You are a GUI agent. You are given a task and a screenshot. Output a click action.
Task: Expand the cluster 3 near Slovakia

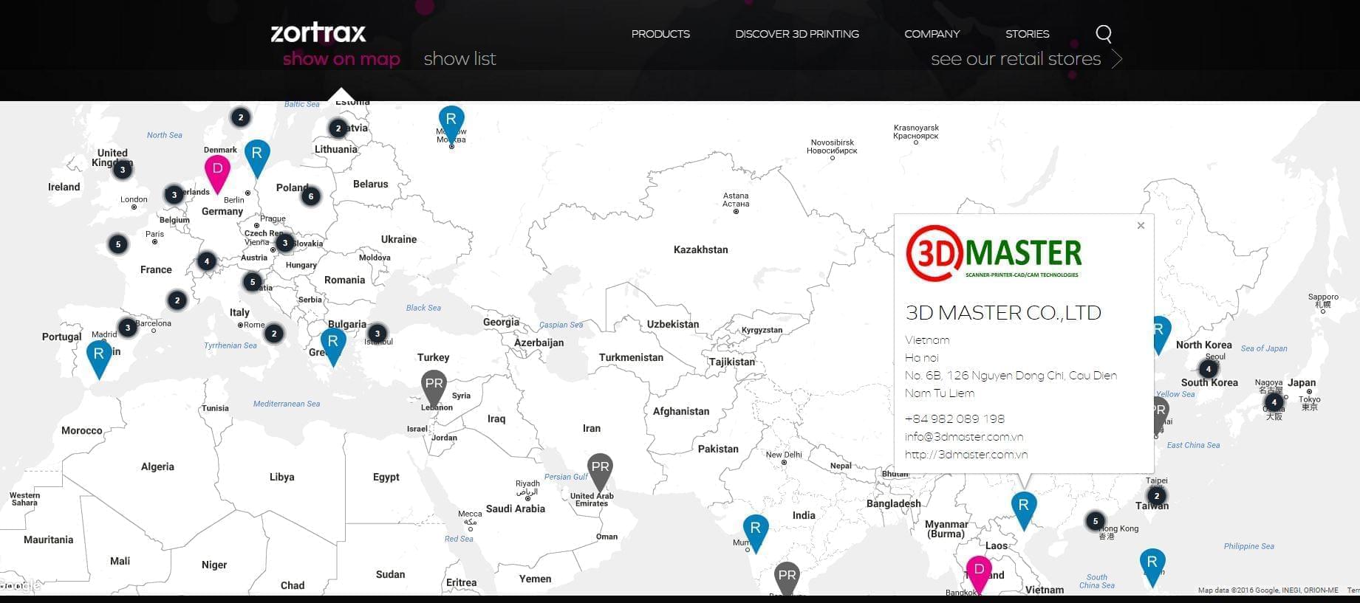click(x=285, y=243)
